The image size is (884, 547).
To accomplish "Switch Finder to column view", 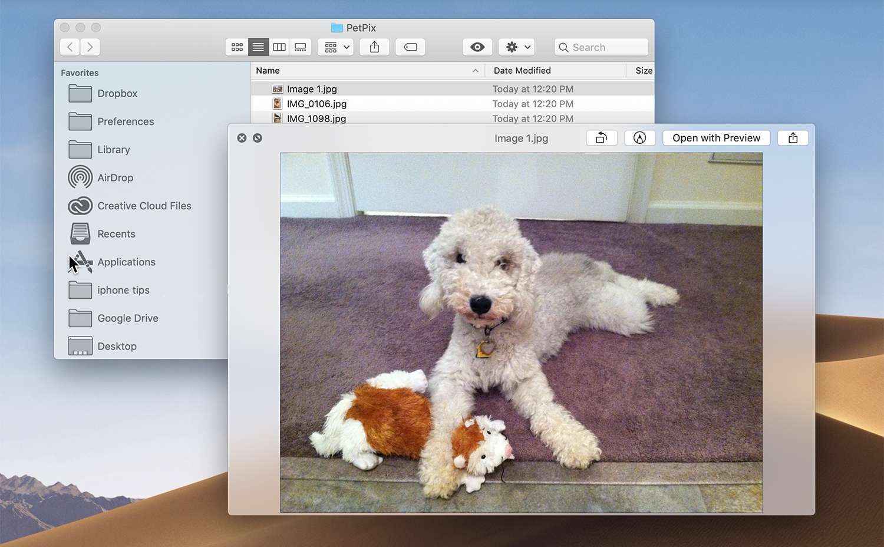I will point(279,47).
